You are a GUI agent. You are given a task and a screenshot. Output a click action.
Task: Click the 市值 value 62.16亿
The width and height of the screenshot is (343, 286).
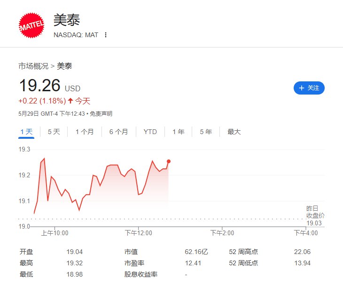(196, 252)
